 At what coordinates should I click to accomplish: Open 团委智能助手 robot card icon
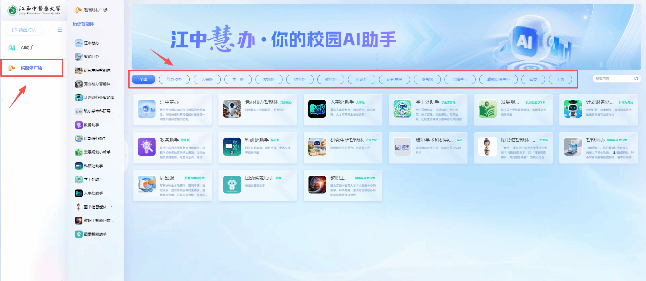(x=232, y=184)
